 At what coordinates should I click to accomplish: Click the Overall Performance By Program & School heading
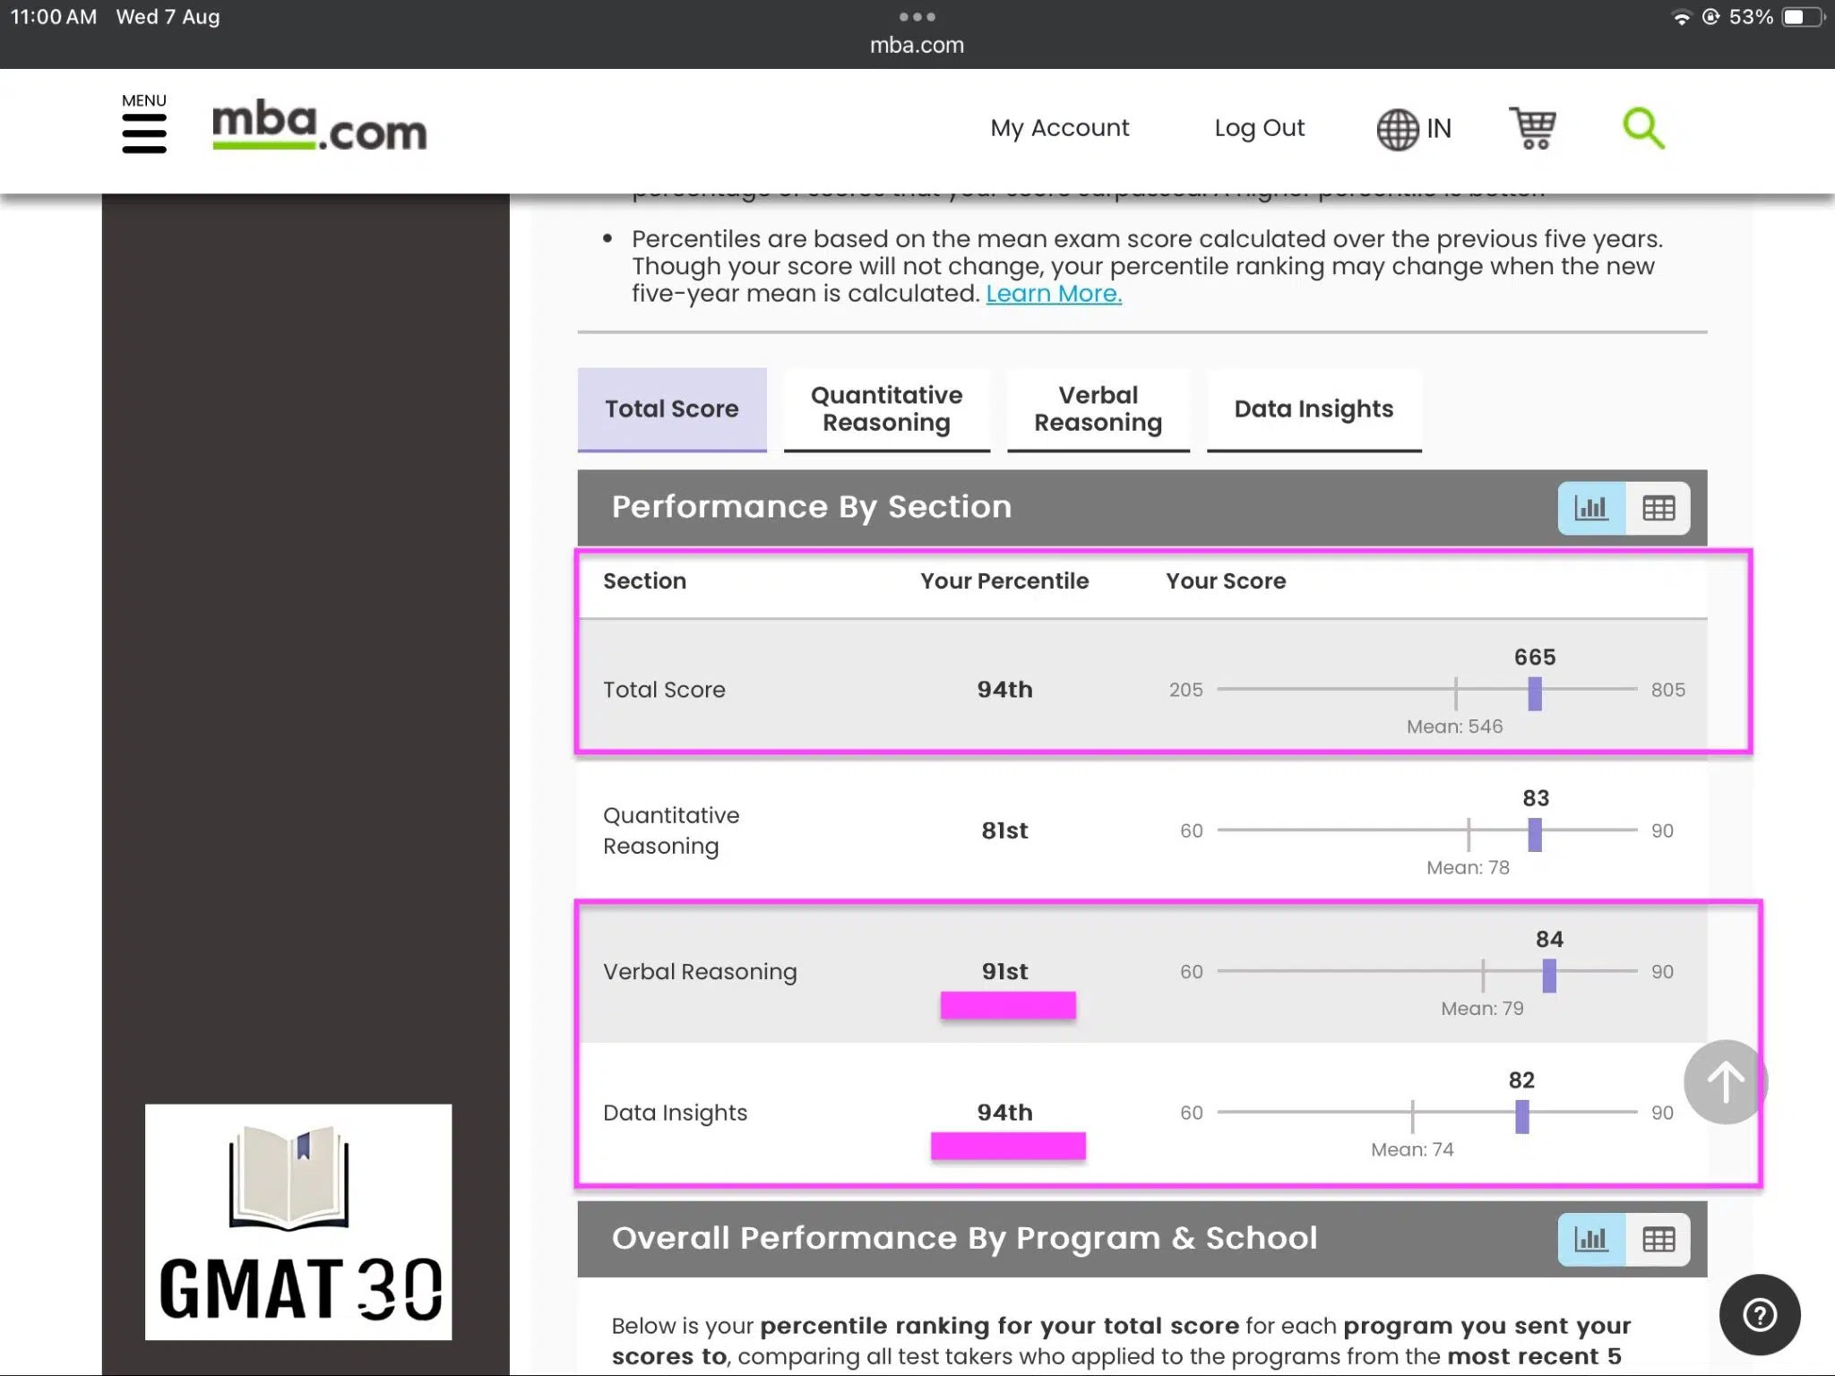(964, 1238)
